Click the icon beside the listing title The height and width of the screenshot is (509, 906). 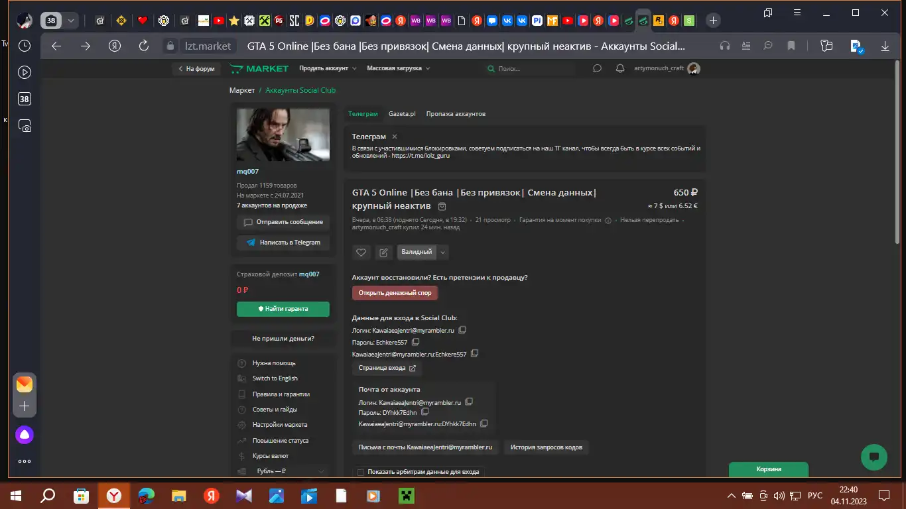click(x=442, y=207)
